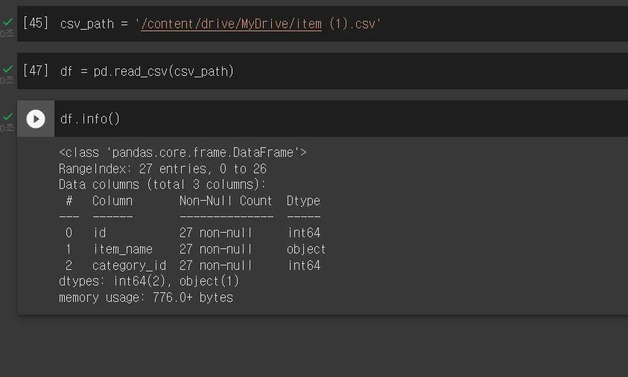Click the memory usage output line
The width and height of the screenshot is (628, 377).
[146, 297]
